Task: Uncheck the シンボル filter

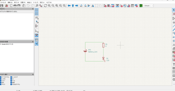Action: [x=1, y=79]
